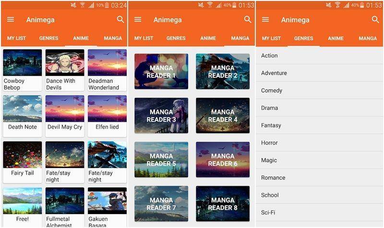Image resolution: width=384 pixels, height=228 pixels.
Task: Select ANIME tab in middle screen
Action: tap(208, 38)
